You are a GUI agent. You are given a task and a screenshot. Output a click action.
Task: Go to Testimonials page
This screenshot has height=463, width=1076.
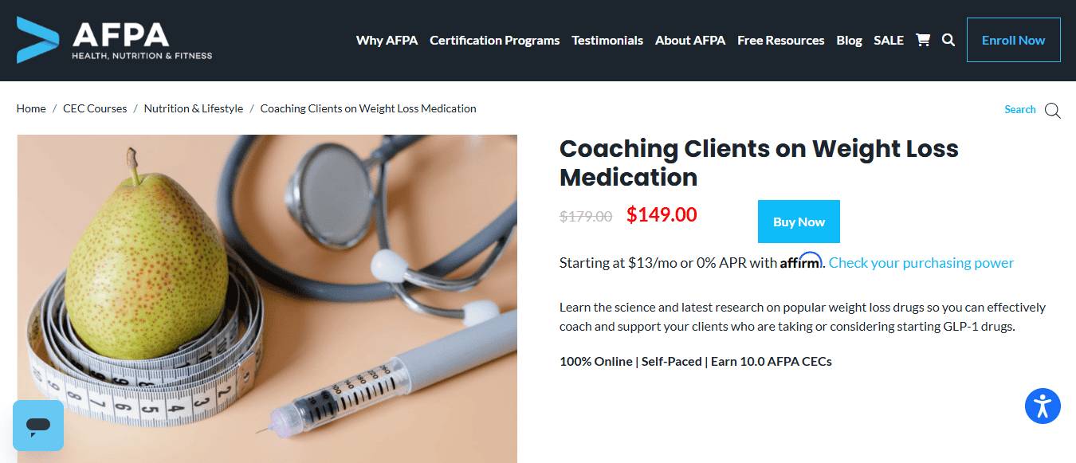607,40
